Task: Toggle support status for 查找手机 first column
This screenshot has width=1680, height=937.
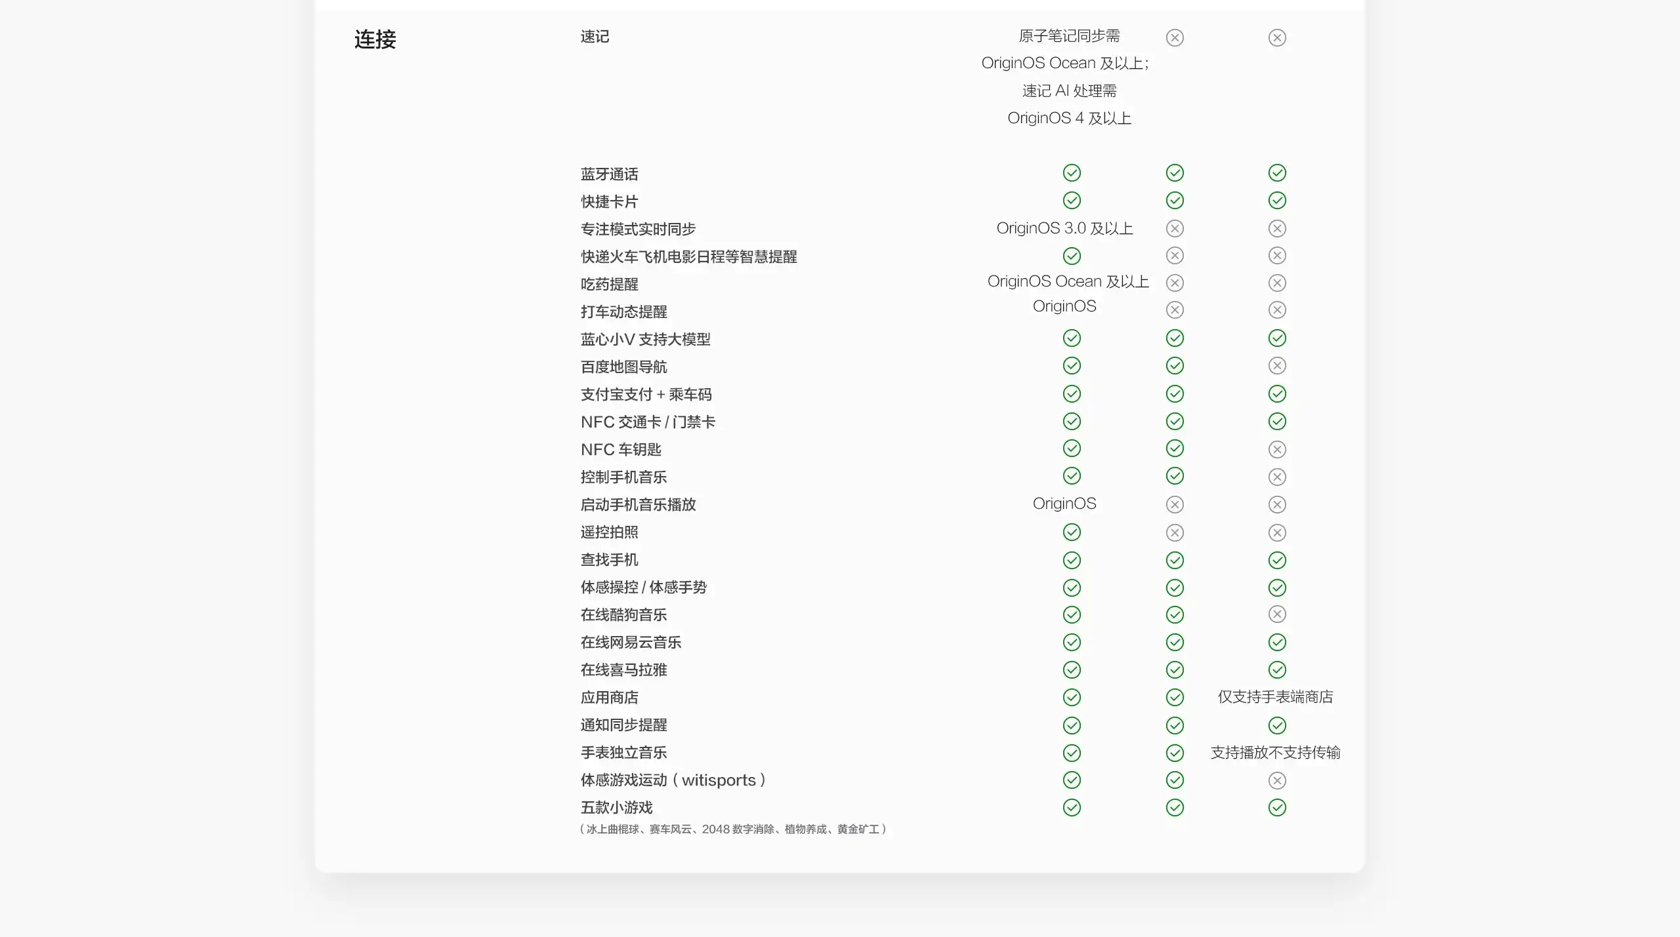Action: (1072, 560)
